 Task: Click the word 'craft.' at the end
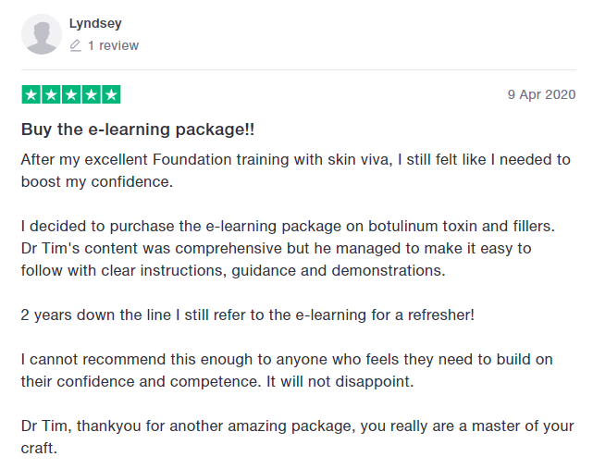point(39,449)
